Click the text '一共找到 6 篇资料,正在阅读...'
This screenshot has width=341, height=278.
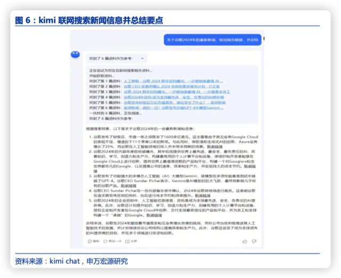115,113
